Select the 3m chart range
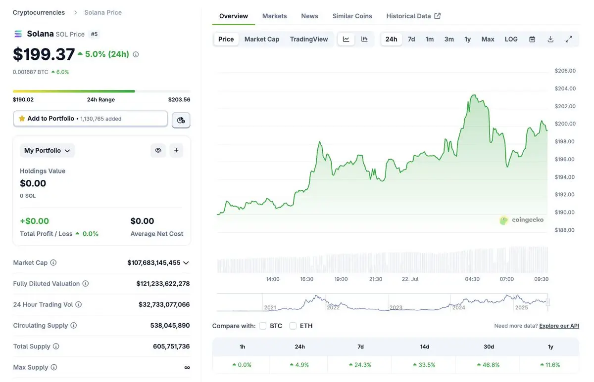This screenshot has height=382, width=594. (449, 39)
